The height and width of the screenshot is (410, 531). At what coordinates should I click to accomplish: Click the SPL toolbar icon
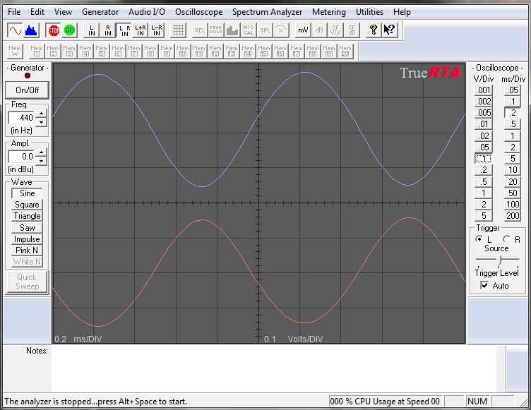coord(265,30)
